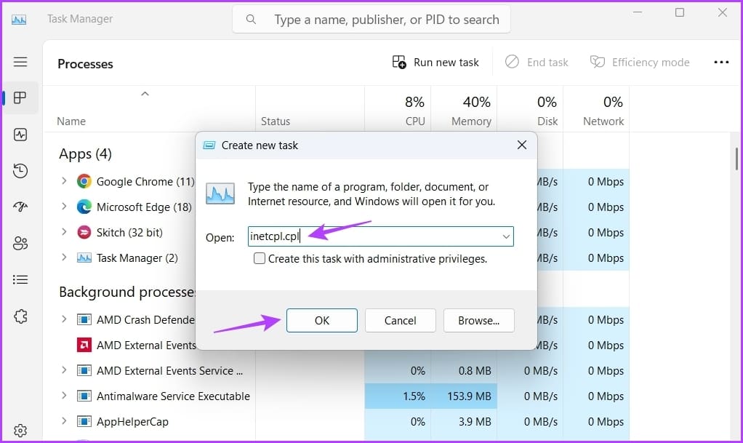Open the Services panel
The width and height of the screenshot is (743, 443).
[x=20, y=315]
